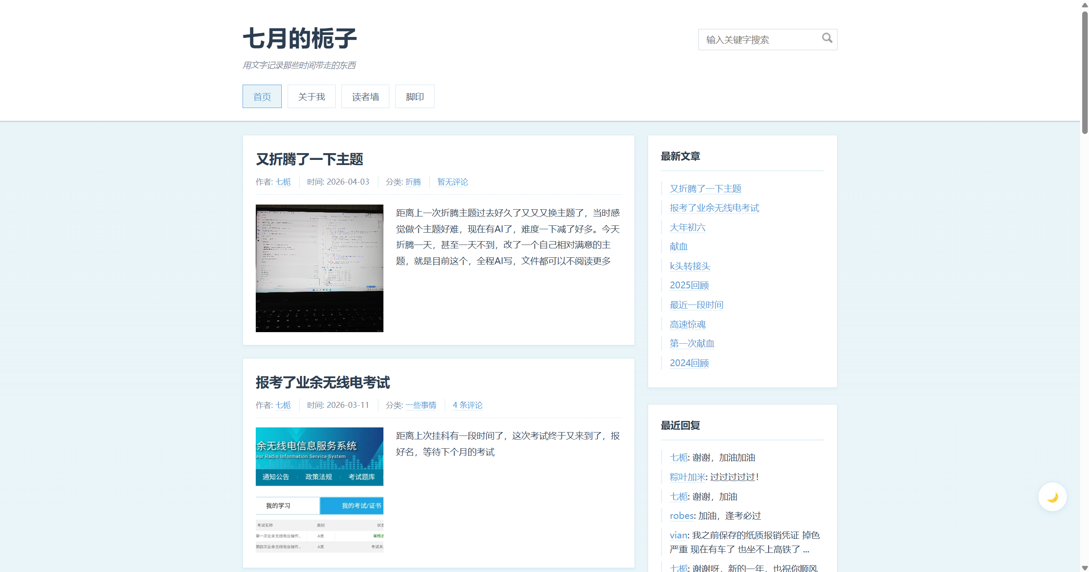
Task: Open the 折腾 category
Action: pos(413,182)
